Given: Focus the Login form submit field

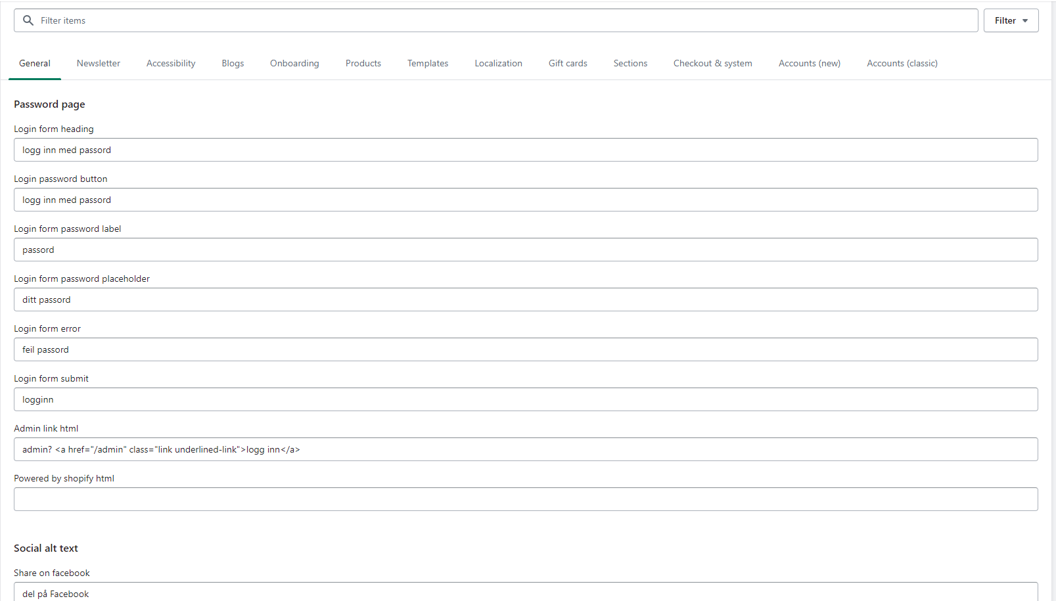Looking at the screenshot, I should click(526, 399).
